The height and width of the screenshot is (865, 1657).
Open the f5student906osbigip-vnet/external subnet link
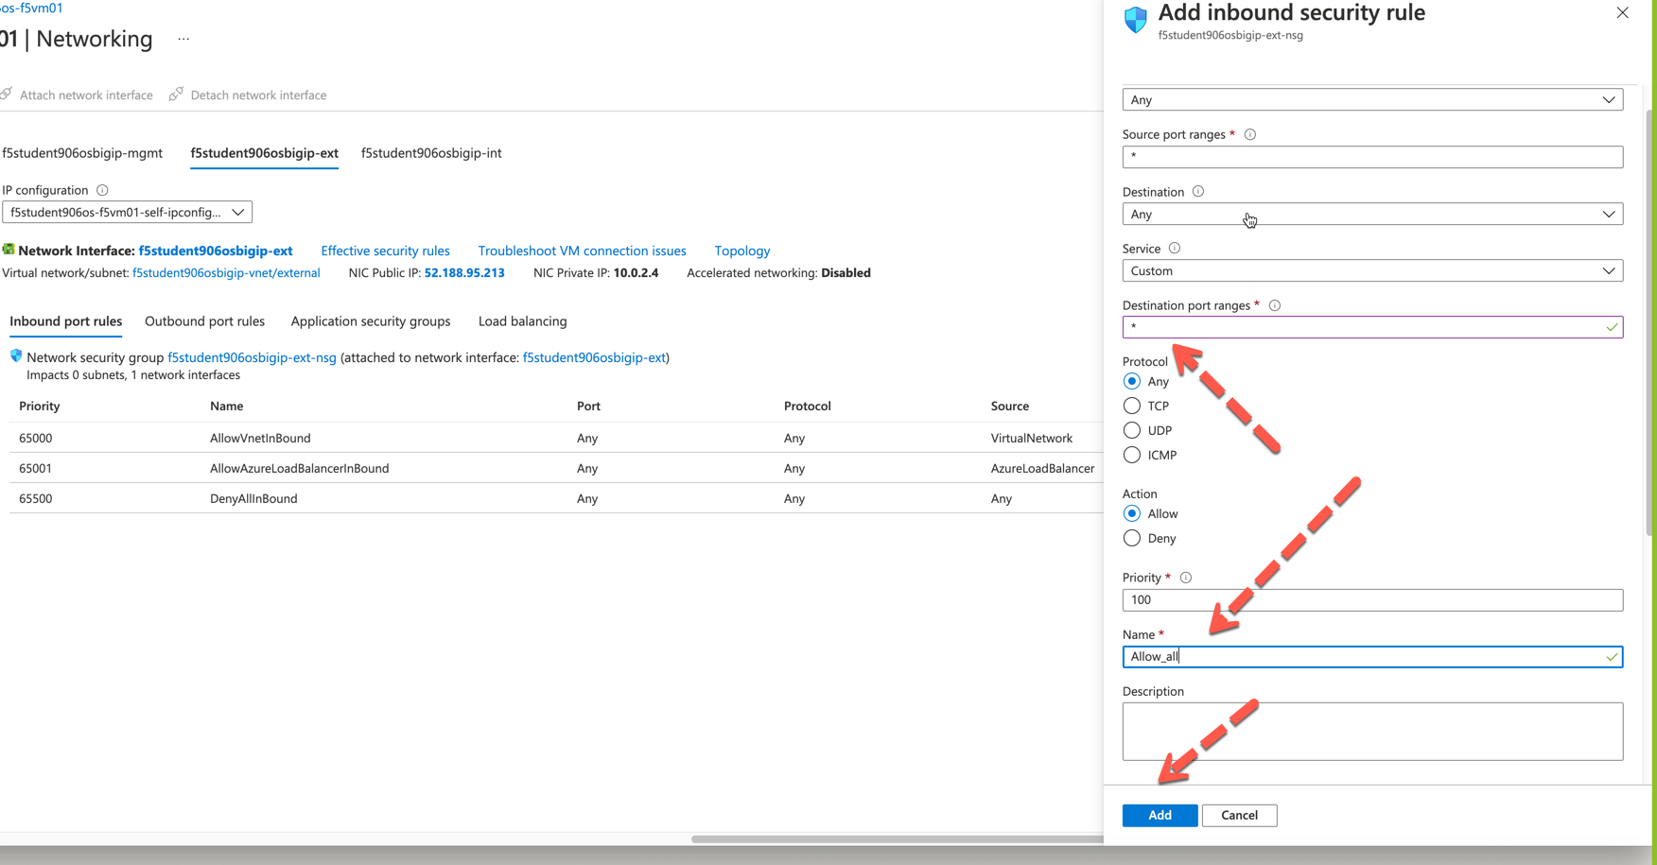click(x=226, y=273)
